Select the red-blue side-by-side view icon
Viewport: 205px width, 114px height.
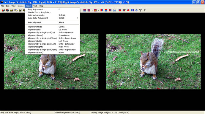[102, 10]
